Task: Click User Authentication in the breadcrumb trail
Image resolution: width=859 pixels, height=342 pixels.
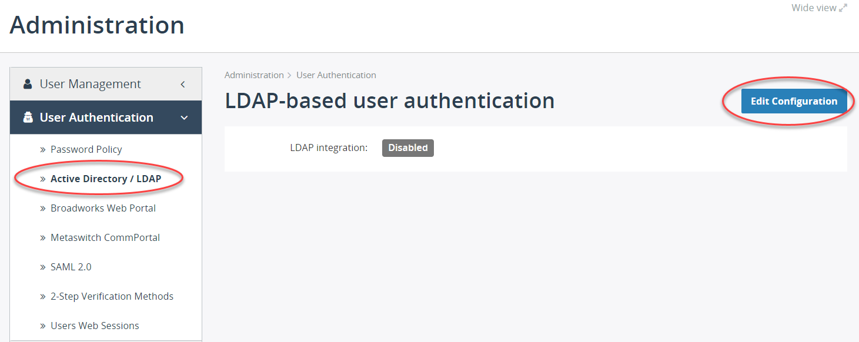Action: 336,75
